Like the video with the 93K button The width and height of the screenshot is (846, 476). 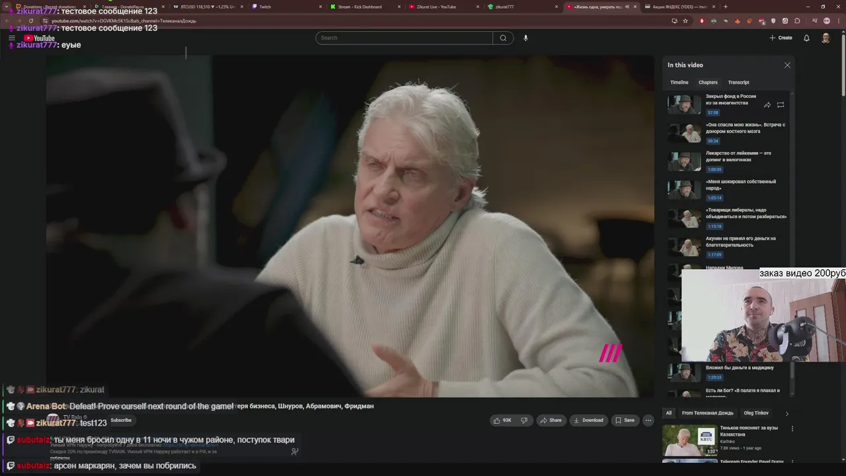click(x=502, y=420)
